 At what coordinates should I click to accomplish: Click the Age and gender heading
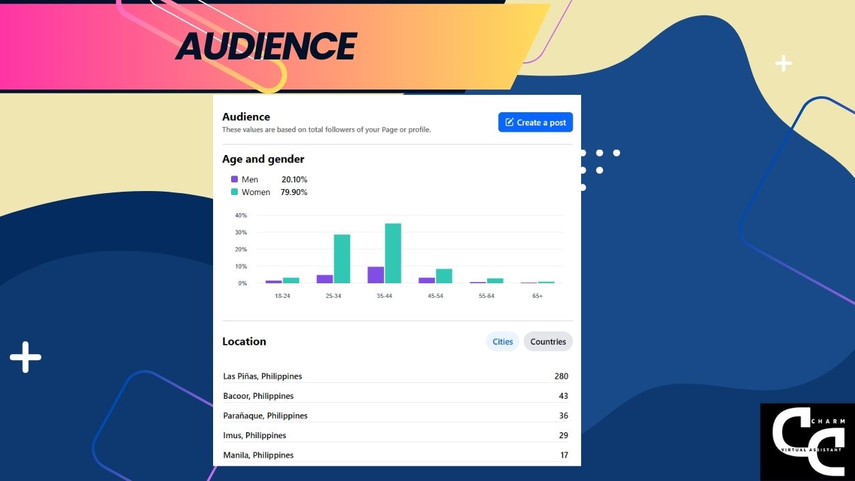(263, 159)
